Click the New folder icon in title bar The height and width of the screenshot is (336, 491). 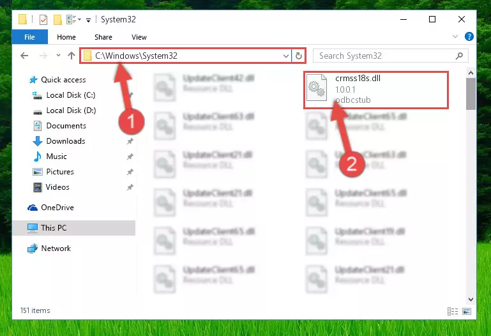pyautogui.click(x=57, y=19)
